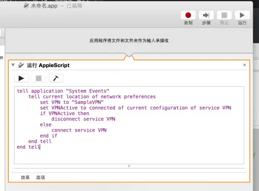Image resolution: width=259 pixels, height=191 pixels.
Task: Open the Options tab of the action
Action: click(40, 178)
